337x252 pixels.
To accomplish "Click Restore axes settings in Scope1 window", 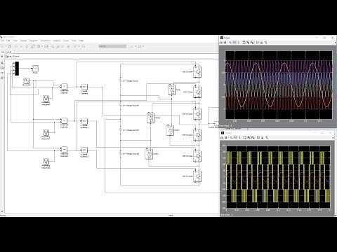I will coord(253,138).
